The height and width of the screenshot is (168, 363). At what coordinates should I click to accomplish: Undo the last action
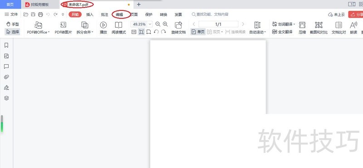click(x=48, y=14)
